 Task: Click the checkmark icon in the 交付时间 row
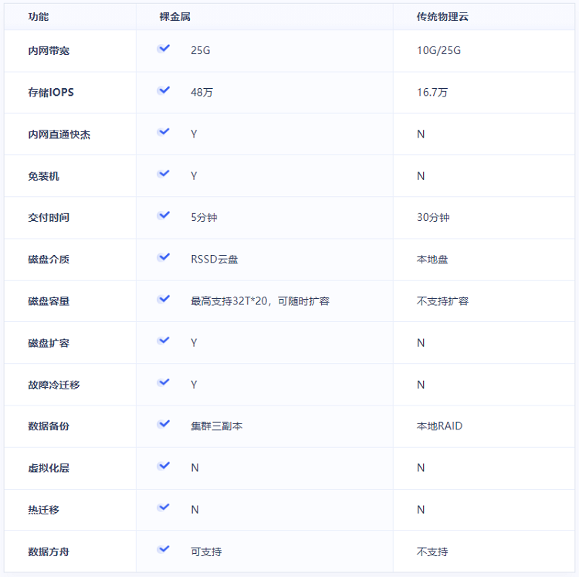(x=163, y=216)
